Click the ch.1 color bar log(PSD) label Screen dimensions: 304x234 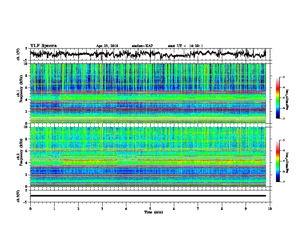287,100
